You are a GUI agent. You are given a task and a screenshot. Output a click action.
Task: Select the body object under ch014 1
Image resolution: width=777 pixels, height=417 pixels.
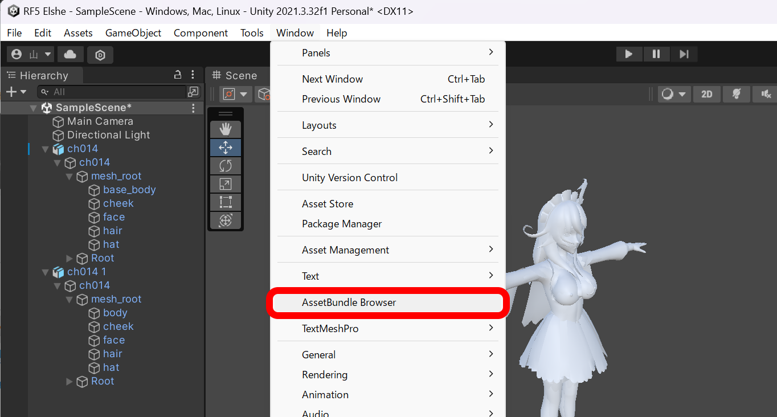click(x=115, y=313)
